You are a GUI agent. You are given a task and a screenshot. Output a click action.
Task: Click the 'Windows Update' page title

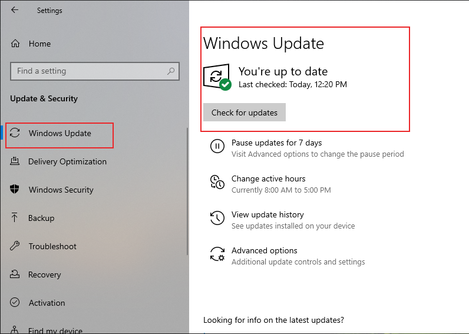click(263, 44)
